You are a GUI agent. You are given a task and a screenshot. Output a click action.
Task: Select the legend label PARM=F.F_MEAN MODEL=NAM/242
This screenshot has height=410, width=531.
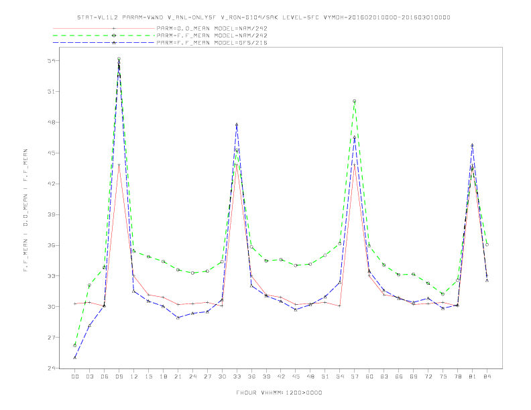pyautogui.click(x=212, y=36)
